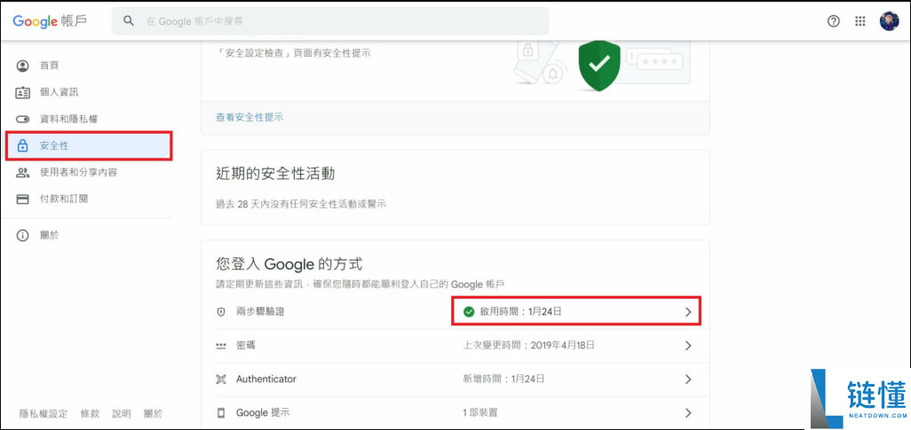Viewport: 911px width, 430px height.
Task: Click the 查看安全性提示 link
Action: tap(250, 117)
